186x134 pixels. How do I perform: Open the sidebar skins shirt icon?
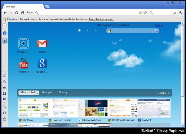[5, 81]
